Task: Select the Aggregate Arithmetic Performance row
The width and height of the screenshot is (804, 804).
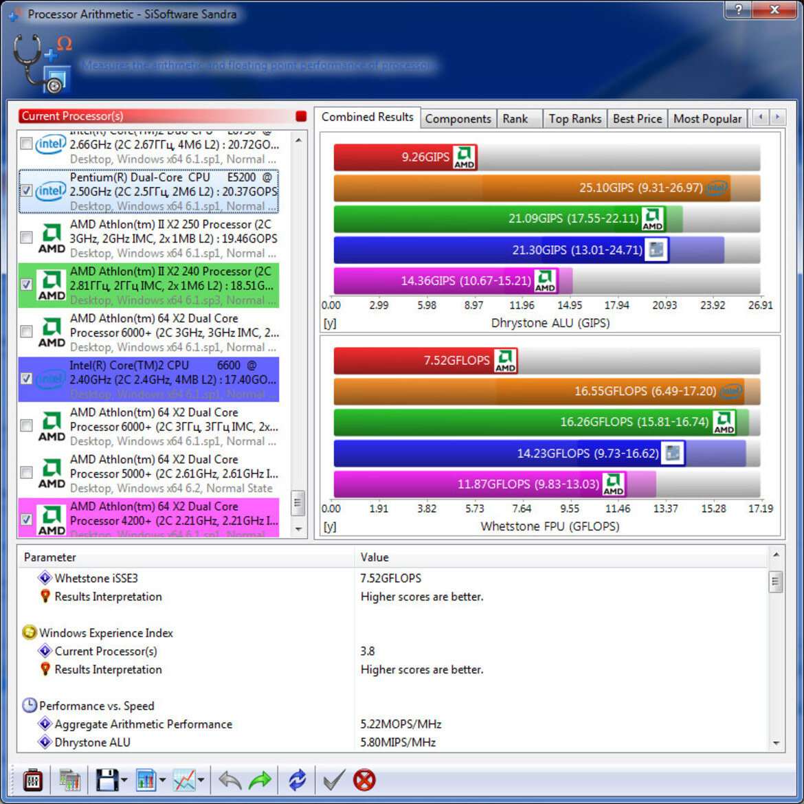Action: [x=392, y=724]
